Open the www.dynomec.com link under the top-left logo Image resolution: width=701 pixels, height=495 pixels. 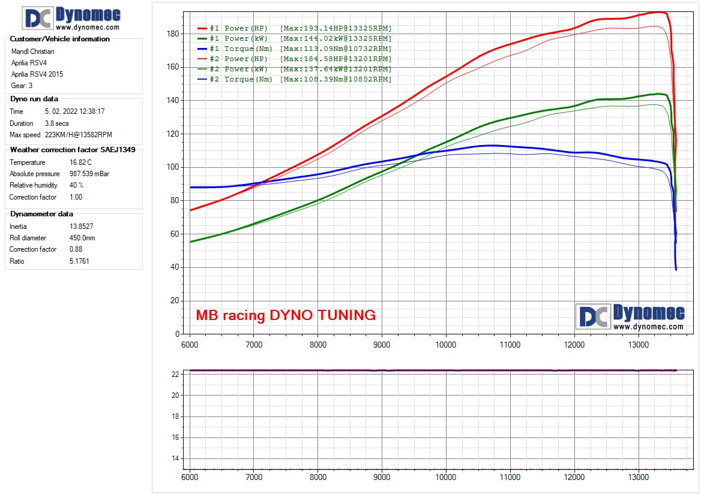(x=88, y=27)
